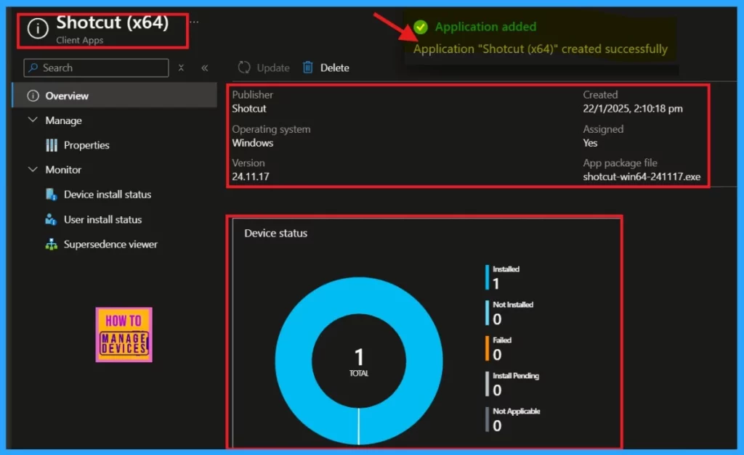This screenshot has width=744, height=455.
Task: Click the file name shotcut-win64-241117.exe
Action: [x=642, y=176]
